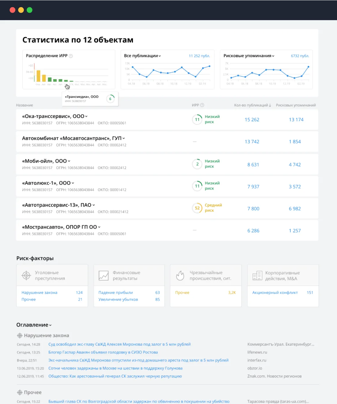Open Падение прибыли risk factor link

[116, 292]
